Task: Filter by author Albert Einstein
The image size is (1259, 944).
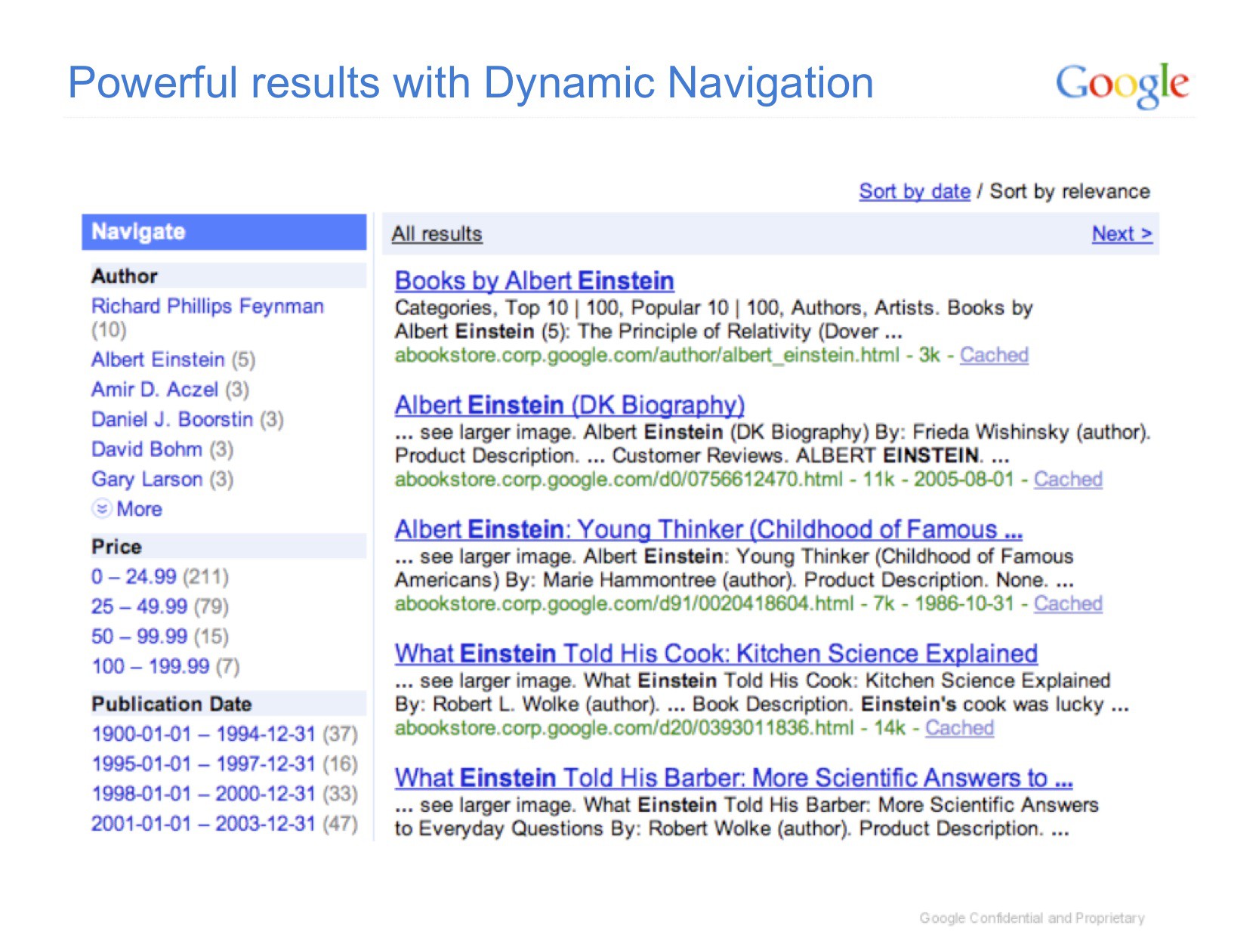Action: (158, 359)
